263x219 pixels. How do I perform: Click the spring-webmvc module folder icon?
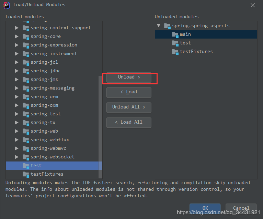(26, 148)
